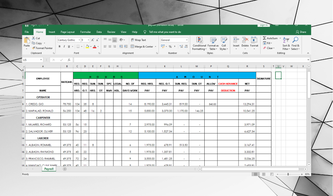Open the File menu
Image resolution: width=333 pixels, height=196 pixels.
pyautogui.click(x=27, y=32)
